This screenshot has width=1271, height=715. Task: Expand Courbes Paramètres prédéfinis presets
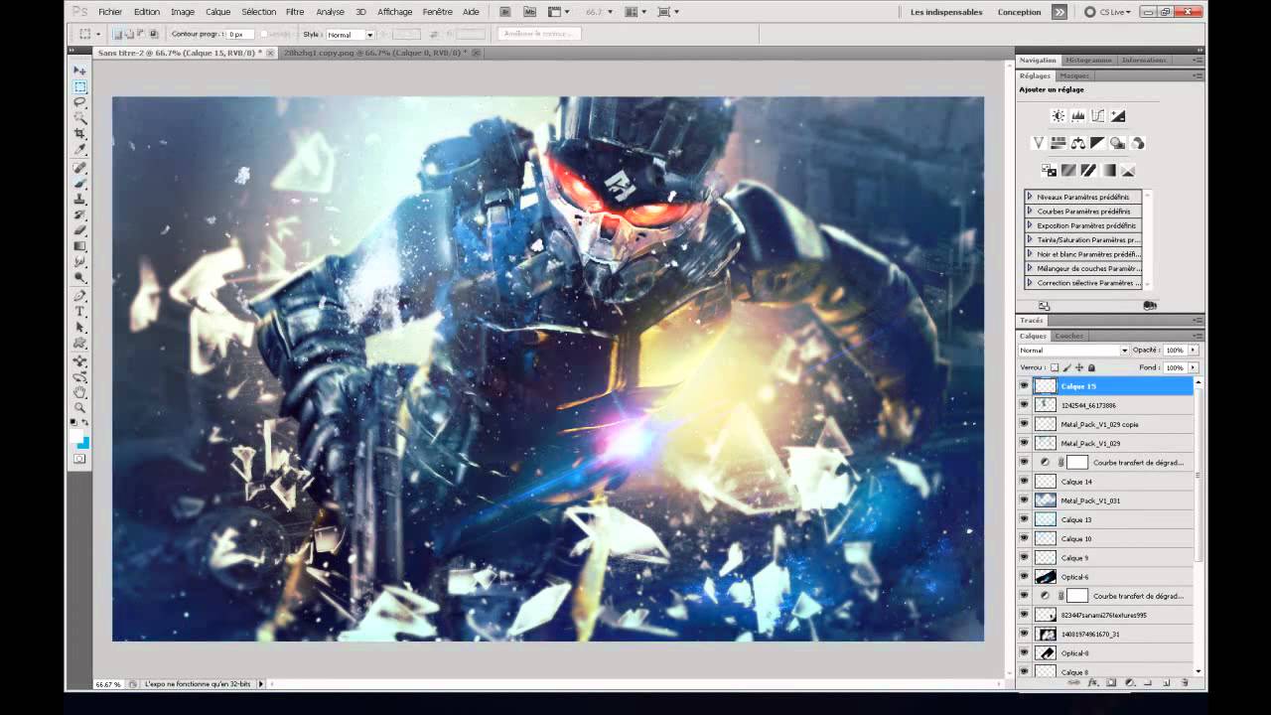(1030, 212)
